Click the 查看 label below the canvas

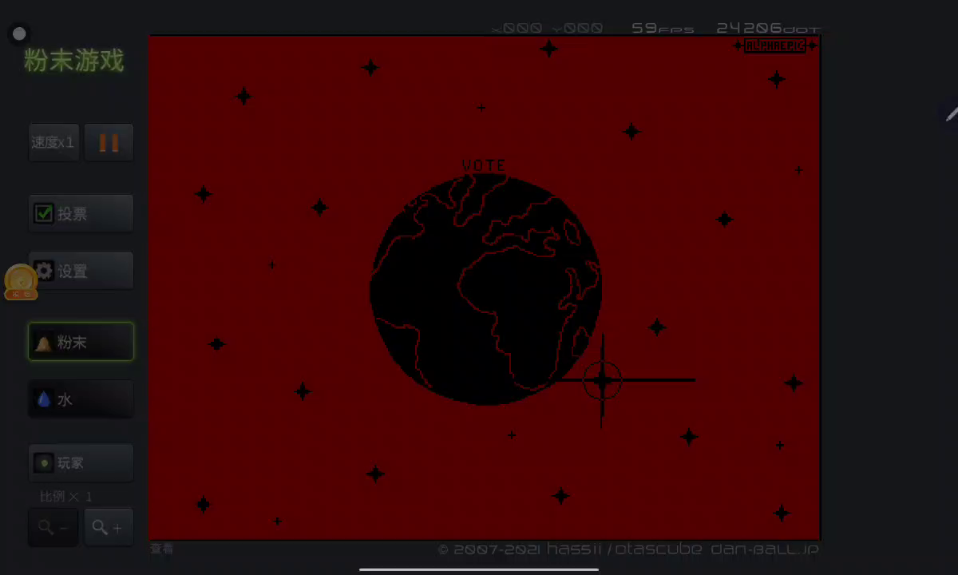point(162,549)
